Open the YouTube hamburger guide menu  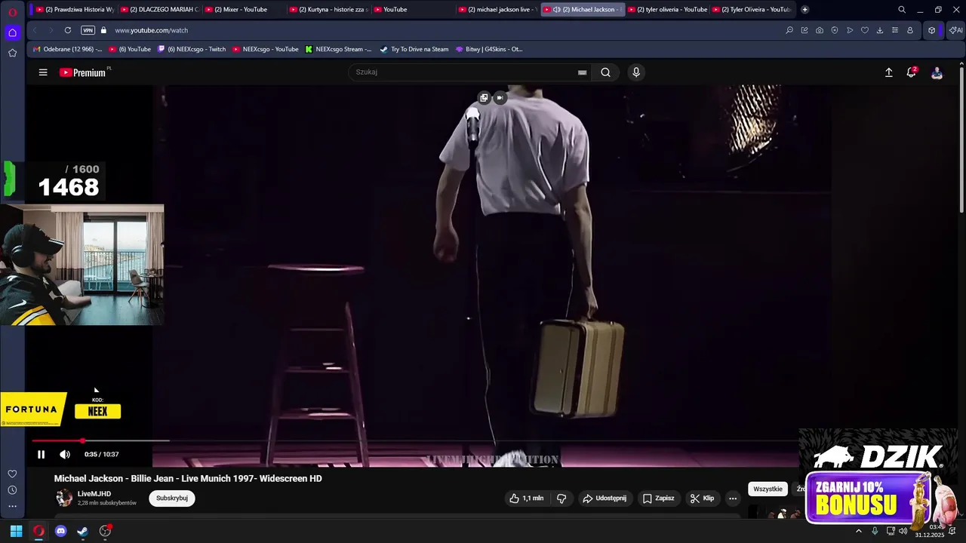[43, 72]
